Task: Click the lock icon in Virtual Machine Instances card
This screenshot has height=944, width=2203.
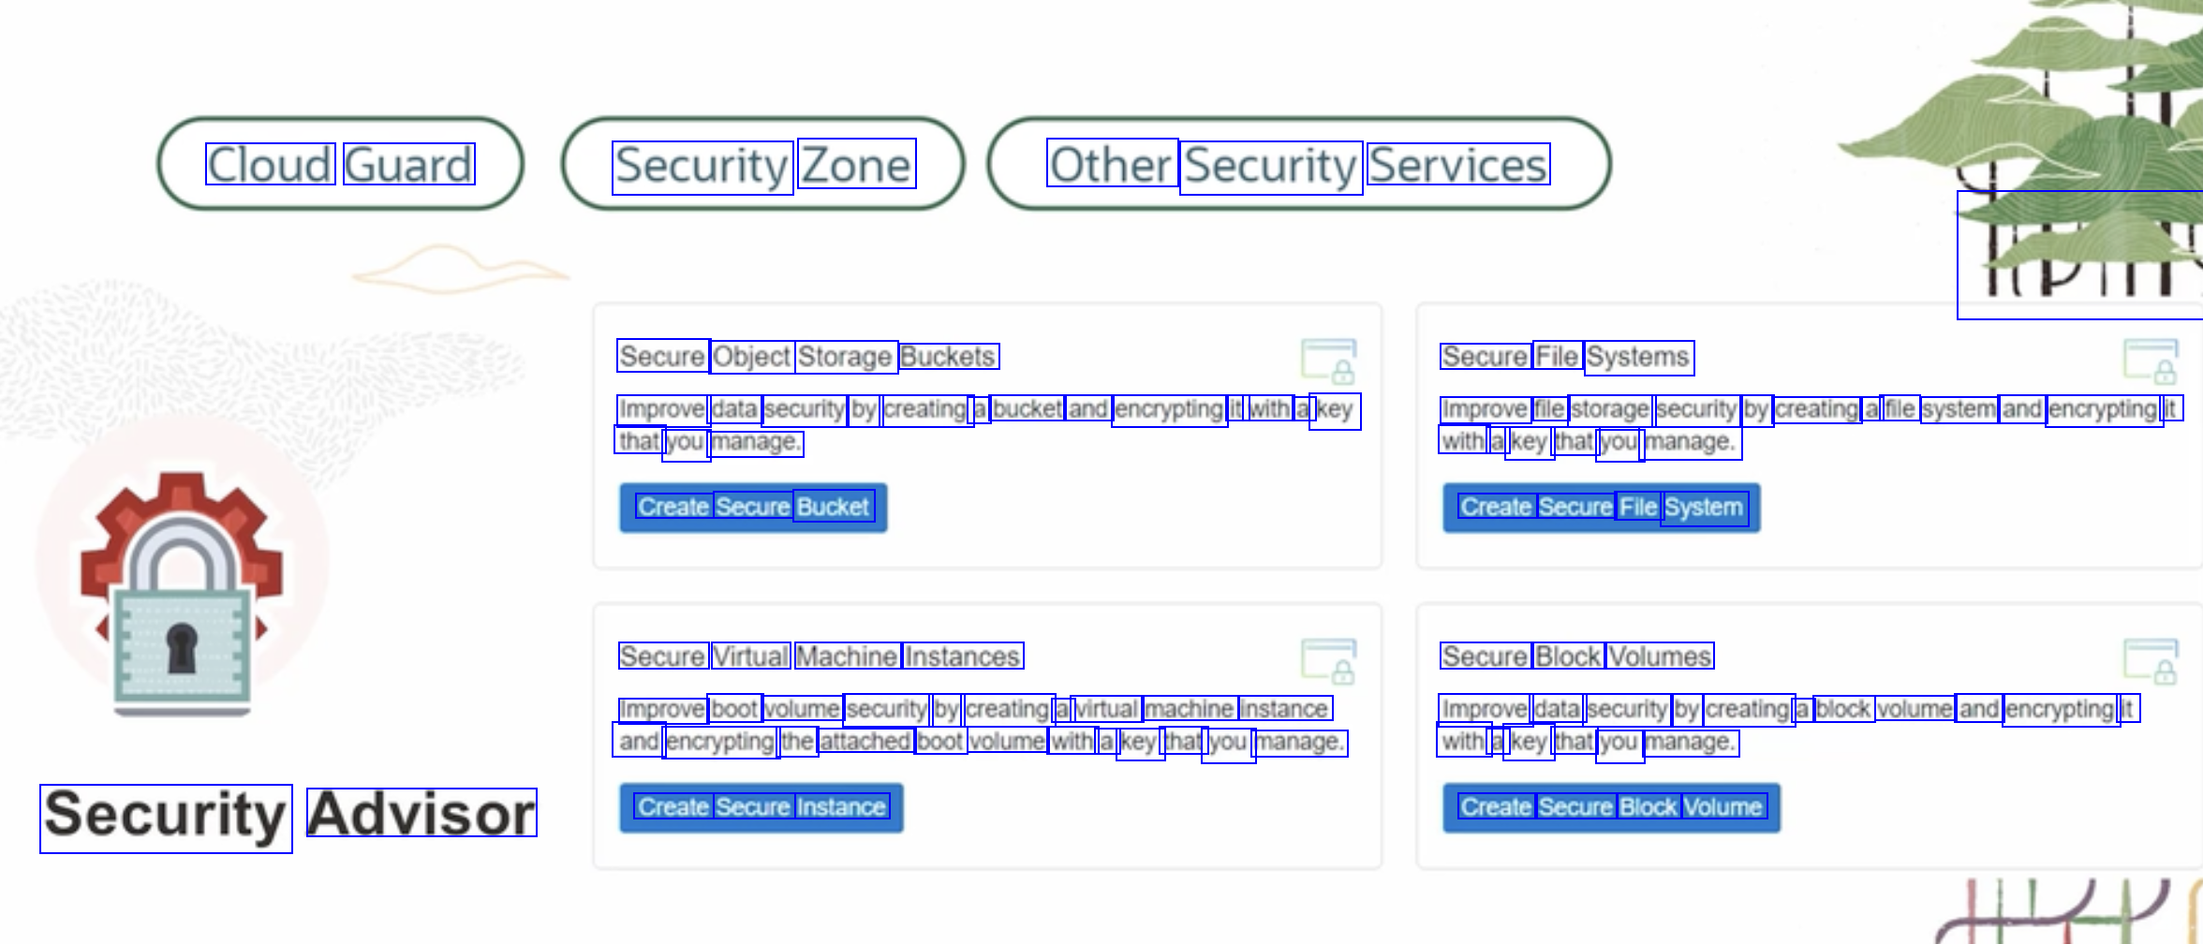Action: click(1329, 661)
